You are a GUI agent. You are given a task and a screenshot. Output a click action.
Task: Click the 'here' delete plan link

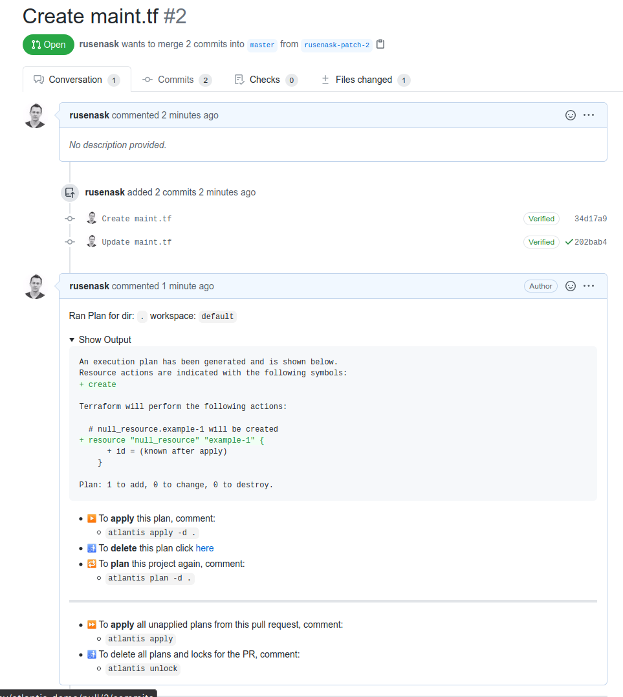pos(204,548)
